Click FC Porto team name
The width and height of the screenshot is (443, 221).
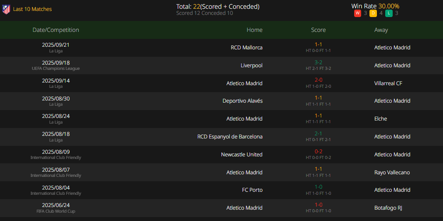(x=252, y=190)
